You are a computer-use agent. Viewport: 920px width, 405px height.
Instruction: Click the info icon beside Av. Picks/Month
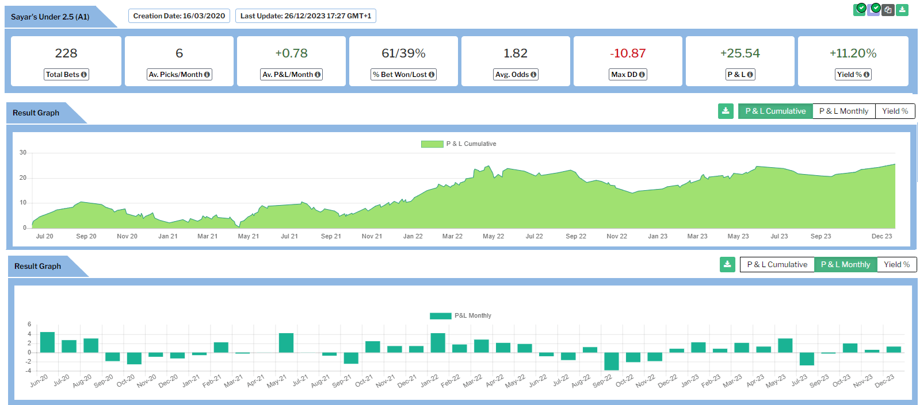207,75
